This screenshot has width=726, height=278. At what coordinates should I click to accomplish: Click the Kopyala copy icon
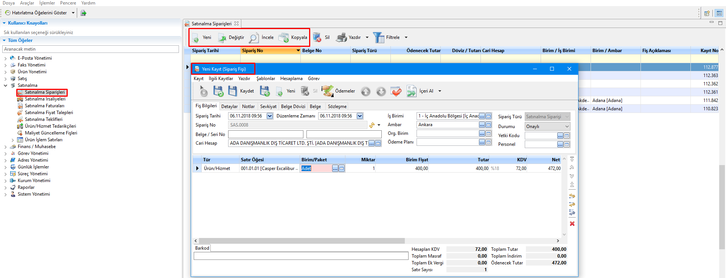coord(284,37)
